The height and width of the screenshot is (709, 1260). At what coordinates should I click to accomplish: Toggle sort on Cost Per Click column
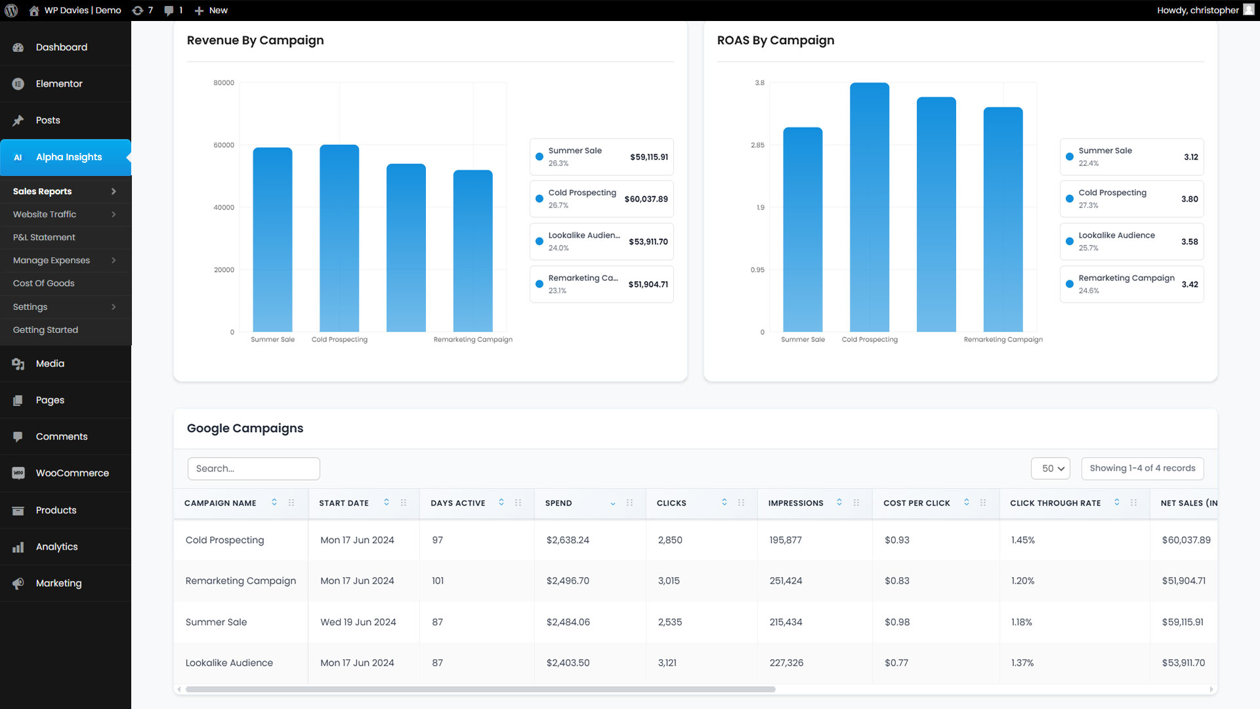coord(967,503)
